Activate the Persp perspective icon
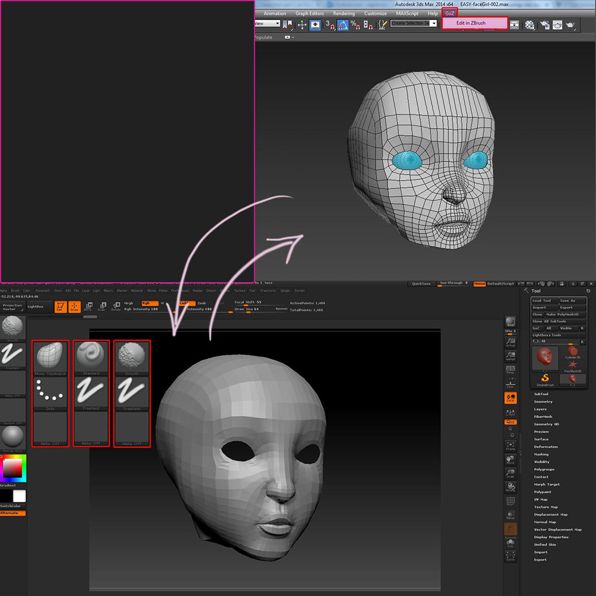 (x=510, y=370)
